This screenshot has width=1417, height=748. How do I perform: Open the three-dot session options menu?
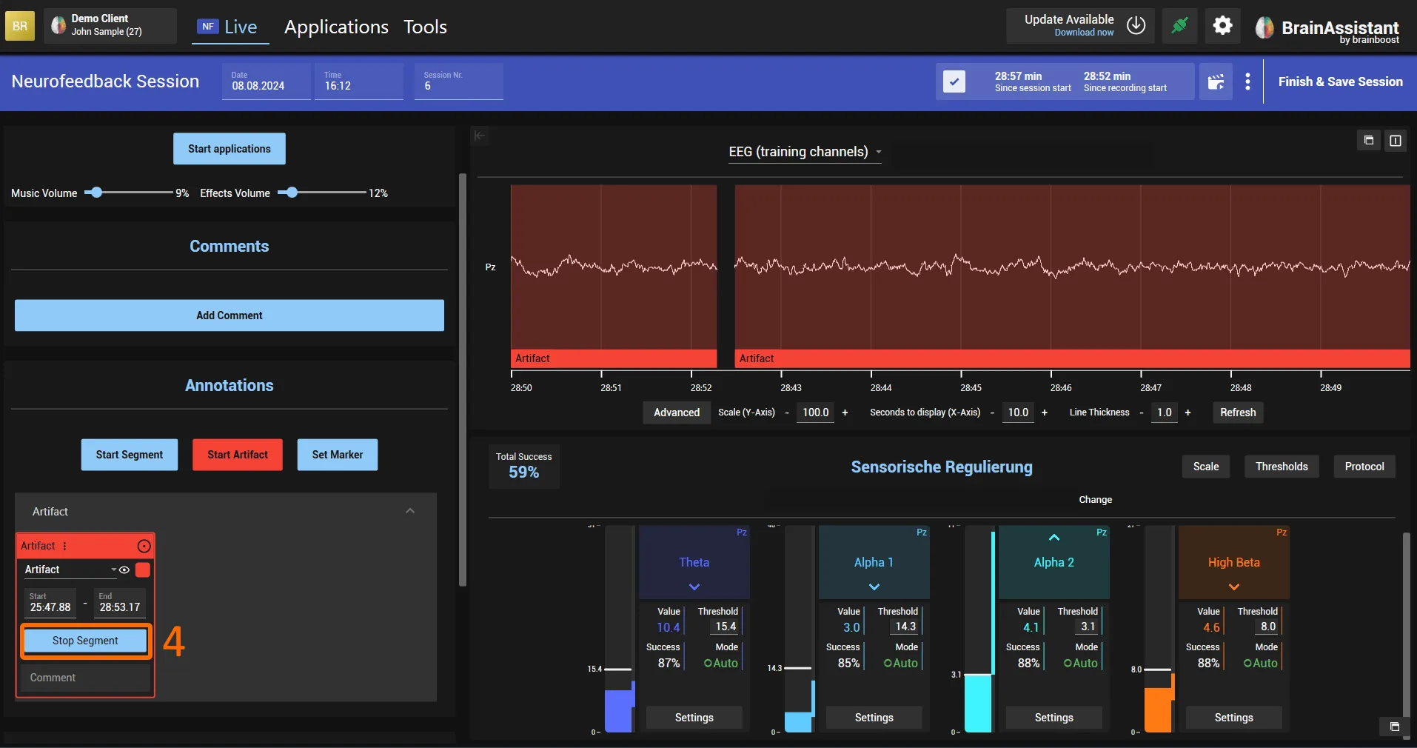1247,81
